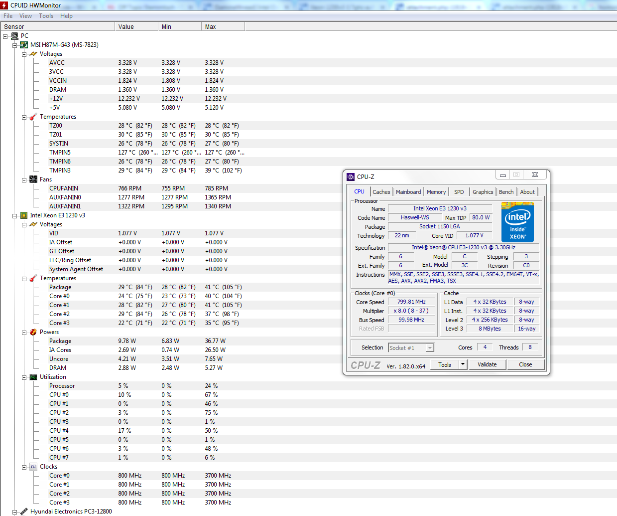
Task: Open the Socket #1 selection dropdown
Action: pos(430,348)
